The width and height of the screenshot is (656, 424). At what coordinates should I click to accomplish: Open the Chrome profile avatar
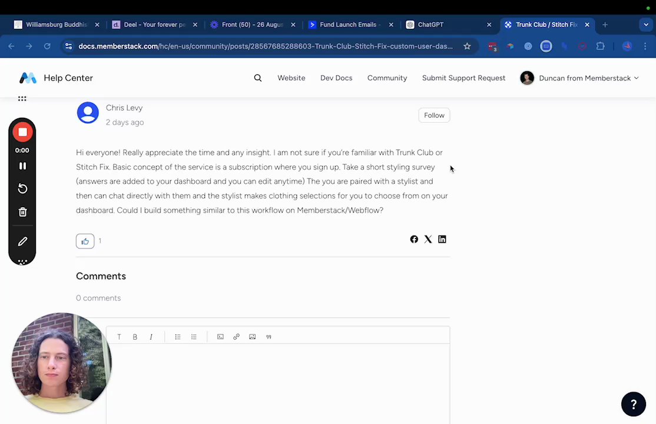tap(627, 46)
